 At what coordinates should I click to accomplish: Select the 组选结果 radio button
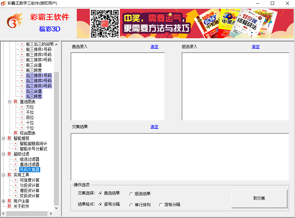pyautogui.click(x=131, y=194)
